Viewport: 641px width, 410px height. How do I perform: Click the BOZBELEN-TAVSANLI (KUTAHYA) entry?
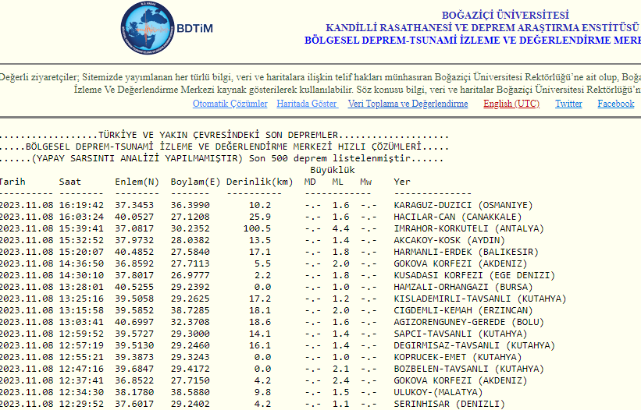point(469,369)
